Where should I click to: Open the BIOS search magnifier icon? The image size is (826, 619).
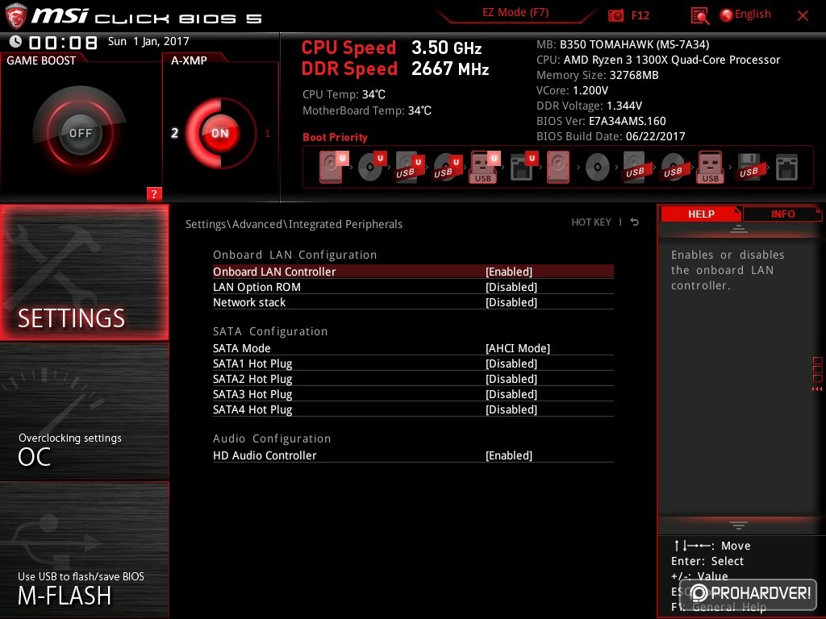point(699,16)
